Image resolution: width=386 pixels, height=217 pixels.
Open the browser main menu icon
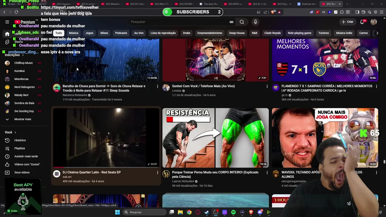(x=381, y=12)
